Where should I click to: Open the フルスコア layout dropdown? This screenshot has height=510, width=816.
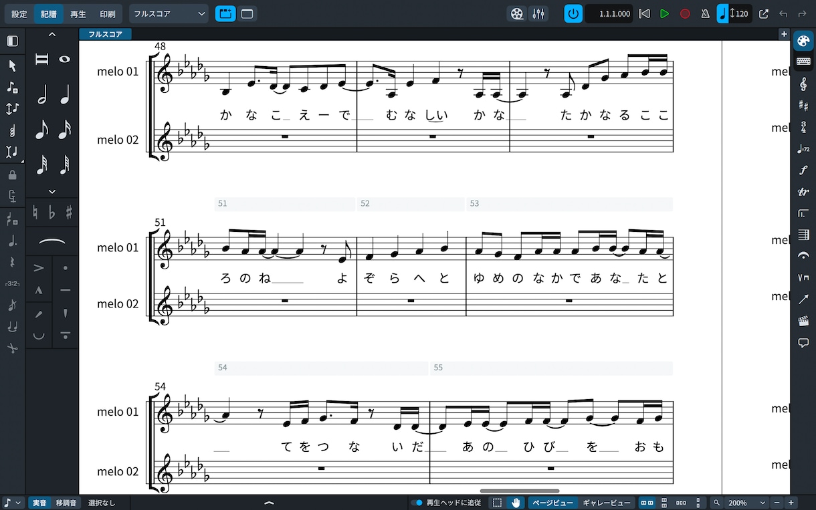pos(169,13)
